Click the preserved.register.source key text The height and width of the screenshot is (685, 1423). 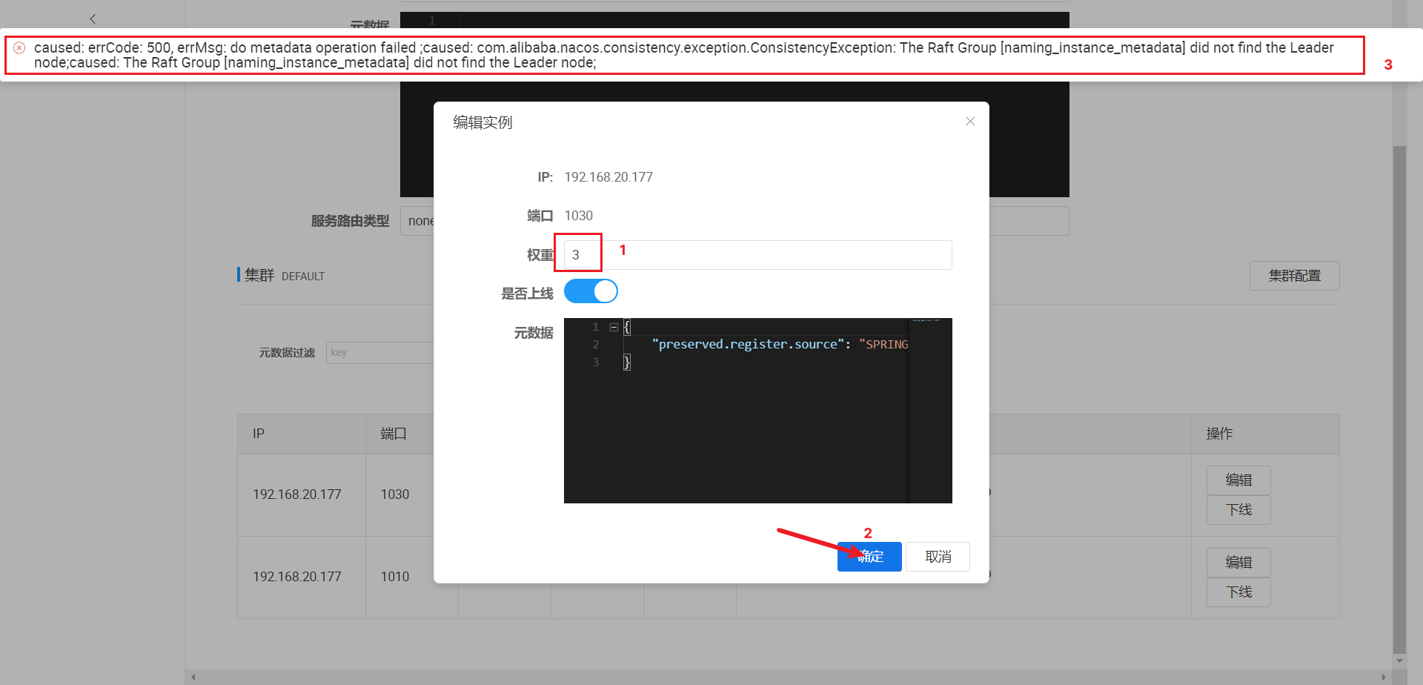[748, 344]
